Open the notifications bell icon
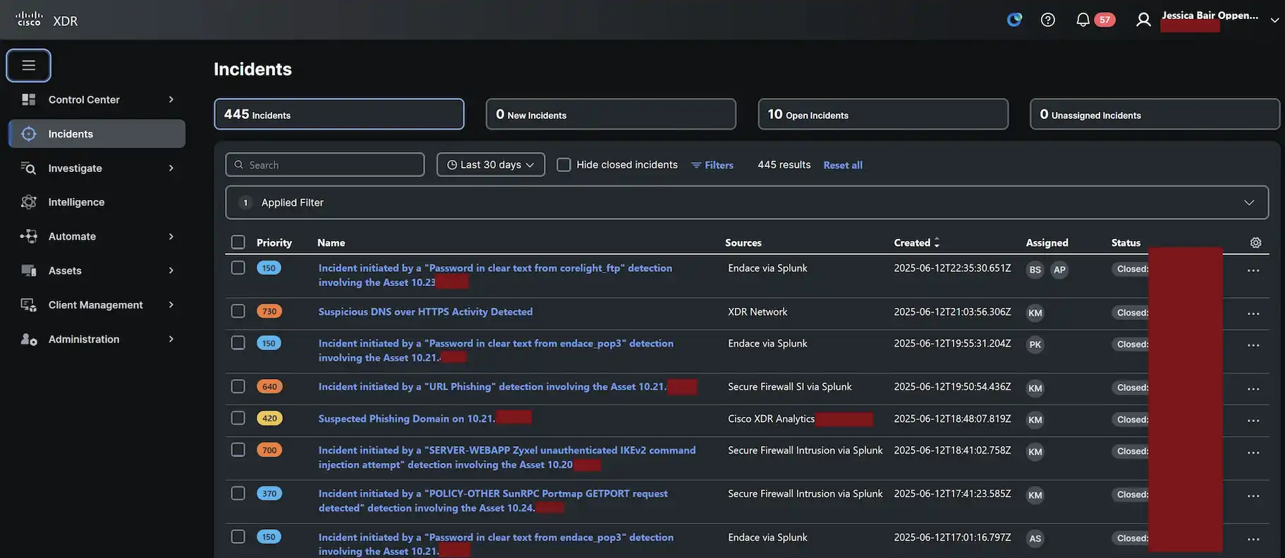 [x=1083, y=20]
